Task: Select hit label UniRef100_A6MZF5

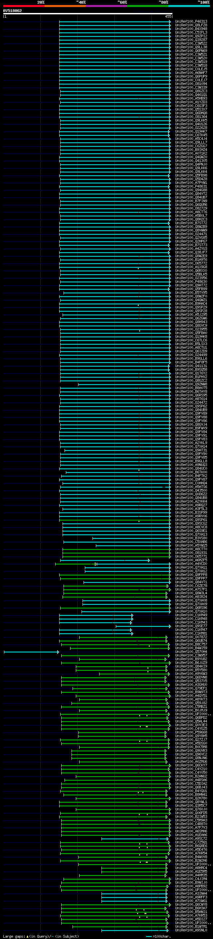Action: click(x=191, y=560)
